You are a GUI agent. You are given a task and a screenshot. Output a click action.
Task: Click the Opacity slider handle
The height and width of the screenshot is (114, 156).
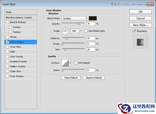pos(79,24)
